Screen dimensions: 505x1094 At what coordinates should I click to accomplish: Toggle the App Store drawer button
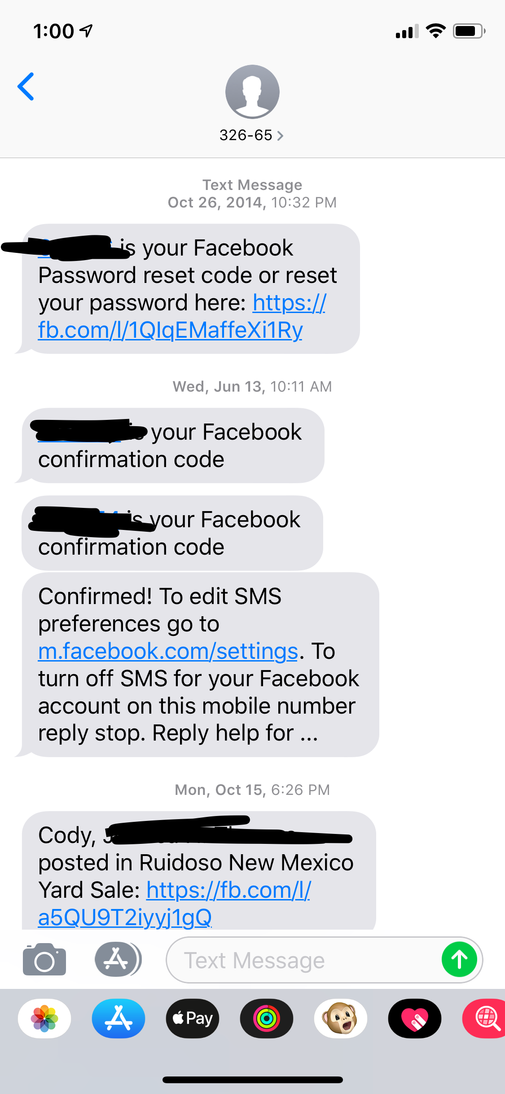point(118,959)
